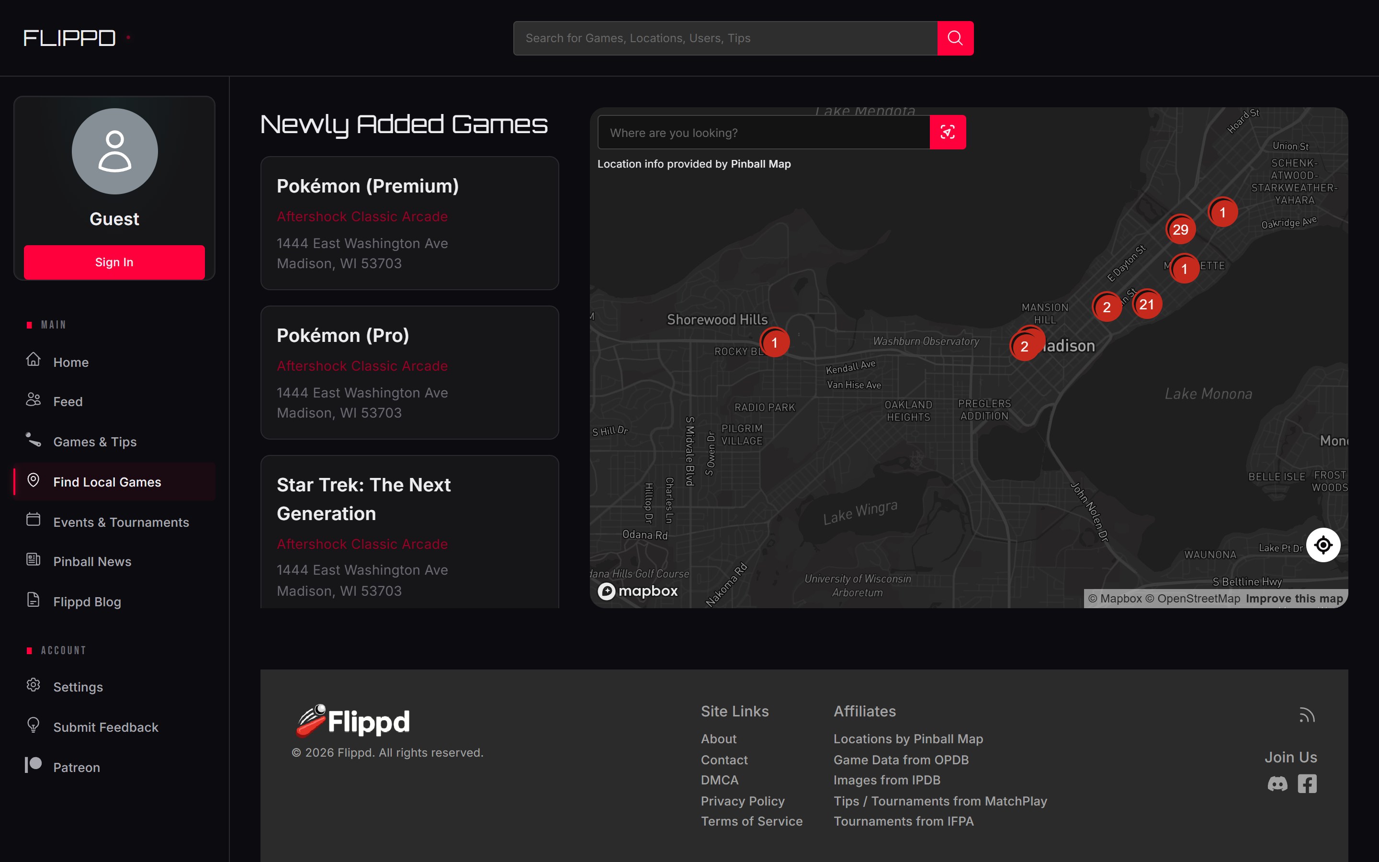Click the Sign In button
This screenshot has height=862, width=1379.
coord(114,262)
